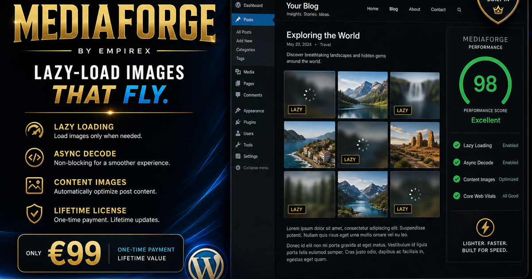Image resolution: width=532 pixels, height=279 pixels.
Task: Select the Plugins menu label
Action: tap(250, 122)
